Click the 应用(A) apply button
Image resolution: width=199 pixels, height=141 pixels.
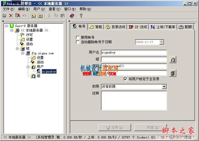115,128
